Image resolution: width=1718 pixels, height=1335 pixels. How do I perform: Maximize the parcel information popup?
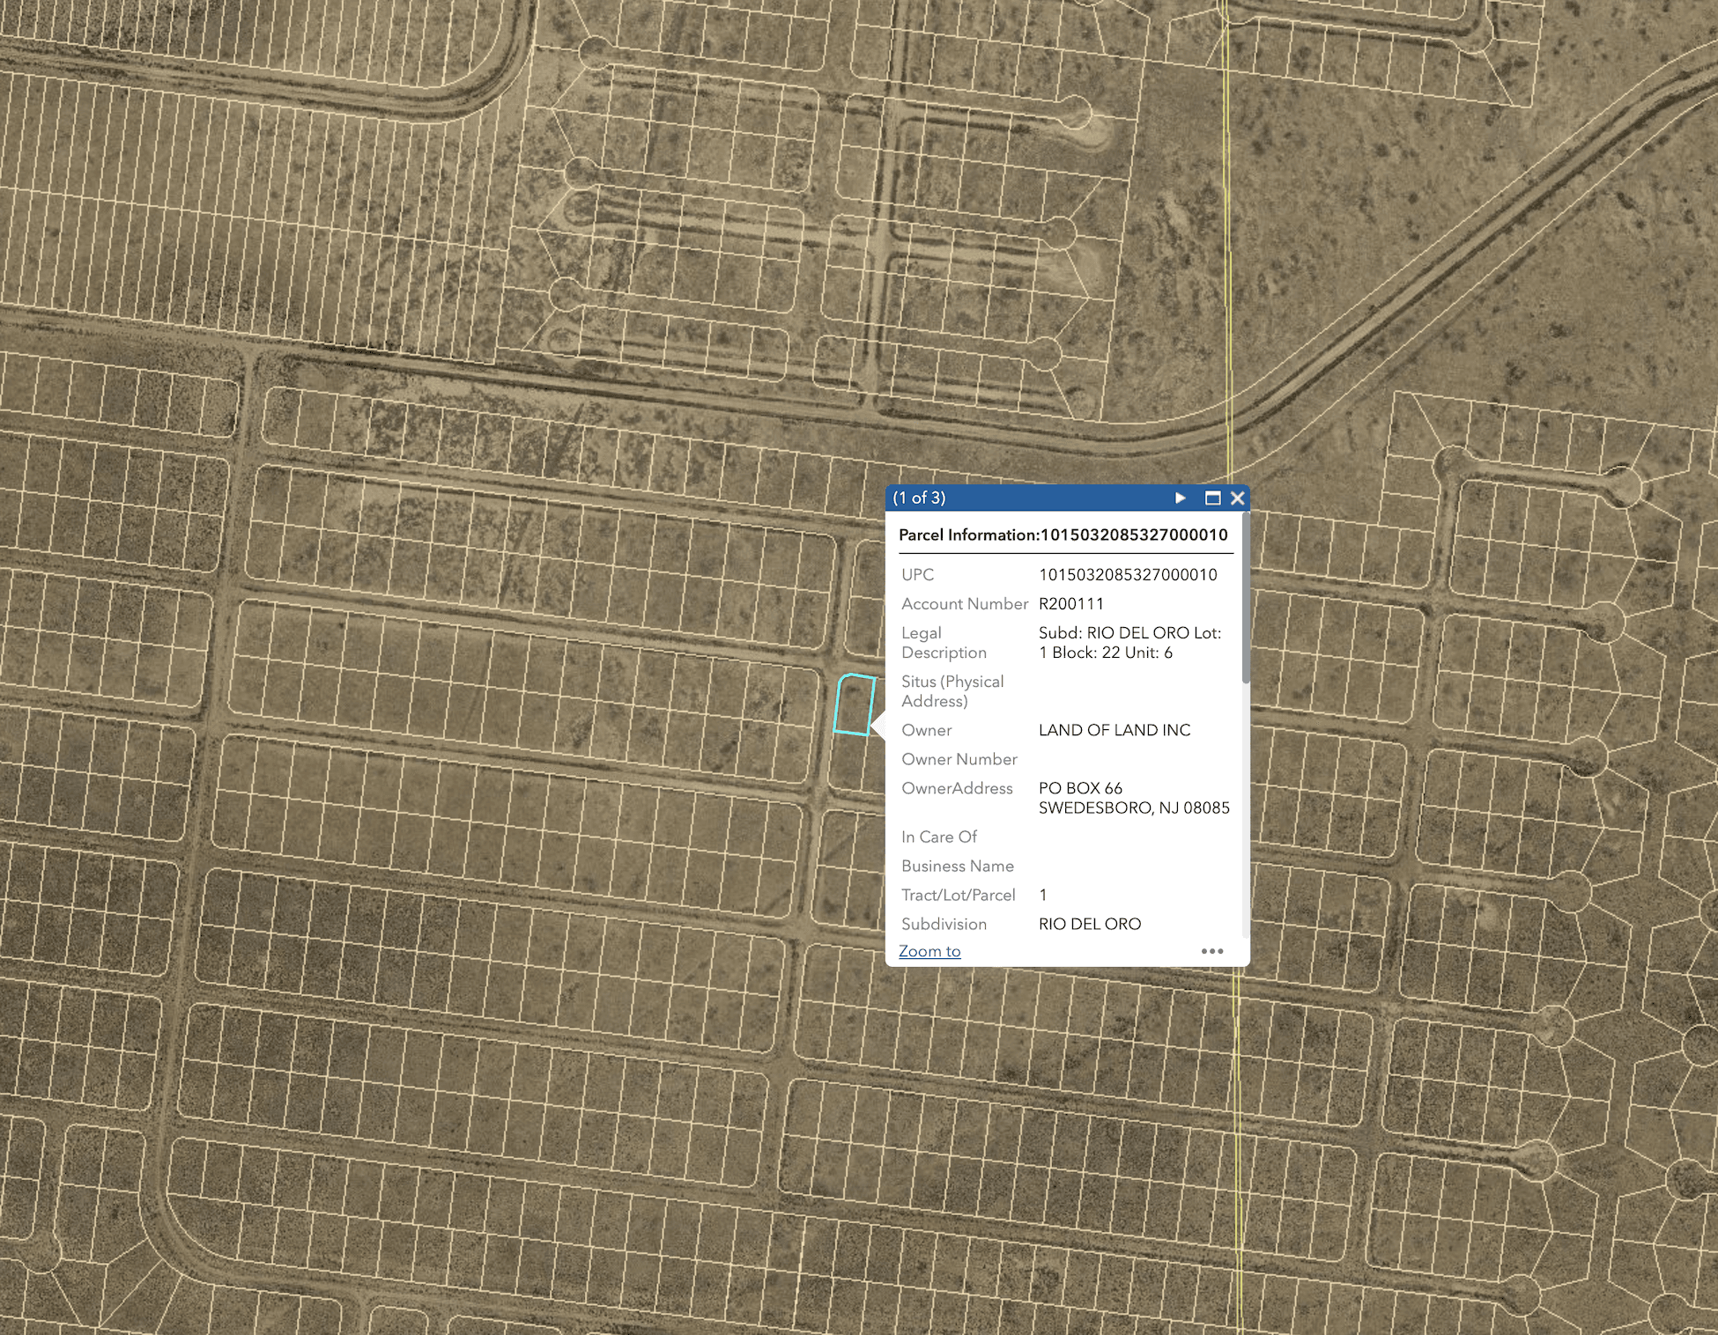1212,498
